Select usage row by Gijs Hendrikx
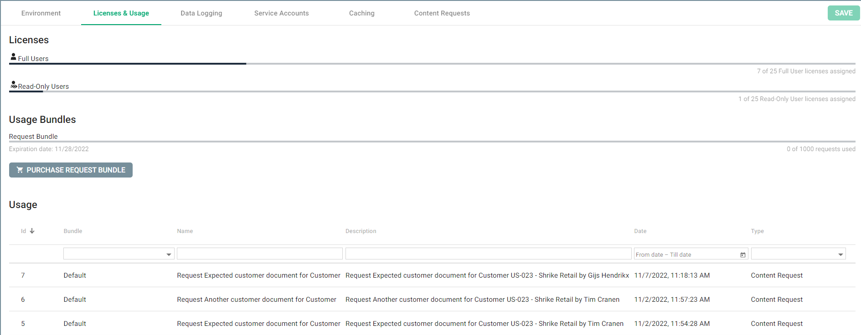Screen dimensions: 861x335 click(487, 275)
